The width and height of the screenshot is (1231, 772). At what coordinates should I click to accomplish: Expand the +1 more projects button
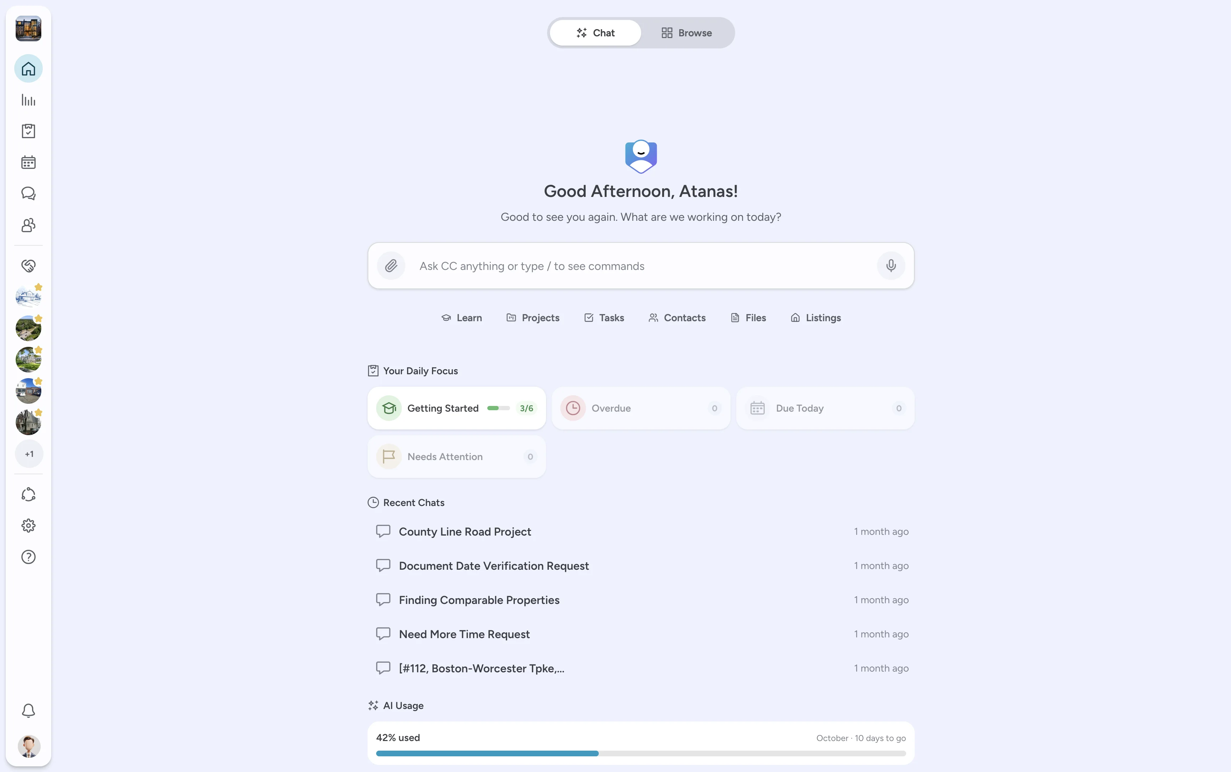[29, 454]
